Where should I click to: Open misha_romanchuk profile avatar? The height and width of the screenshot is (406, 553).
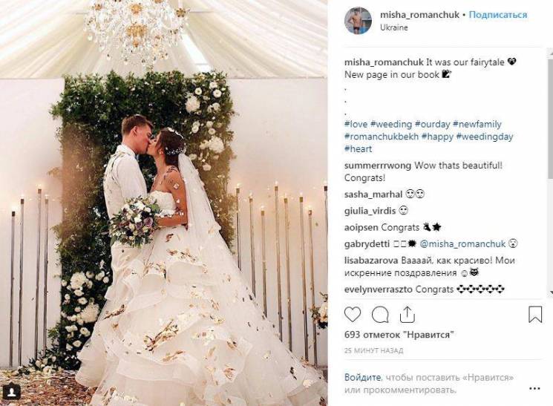pyautogui.click(x=358, y=21)
